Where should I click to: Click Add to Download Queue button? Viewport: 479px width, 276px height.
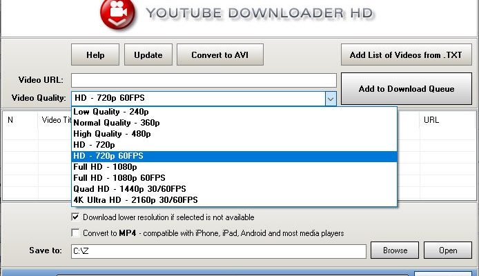[407, 88]
